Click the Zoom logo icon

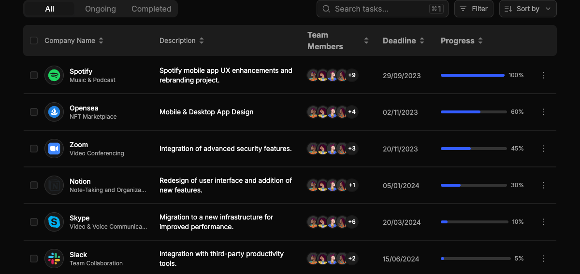tap(54, 149)
